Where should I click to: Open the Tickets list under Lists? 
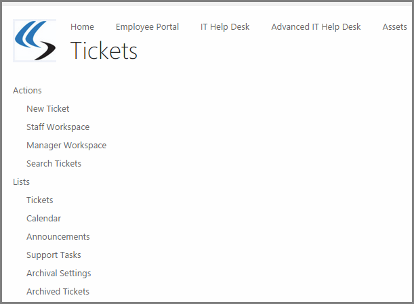39,200
